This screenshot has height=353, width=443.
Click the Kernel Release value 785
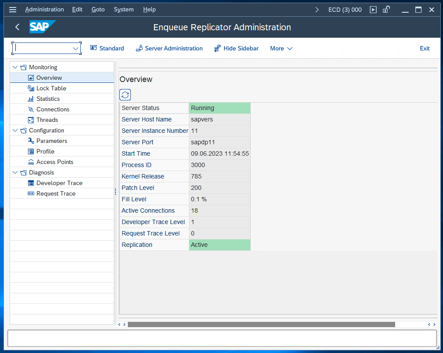point(196,176)
